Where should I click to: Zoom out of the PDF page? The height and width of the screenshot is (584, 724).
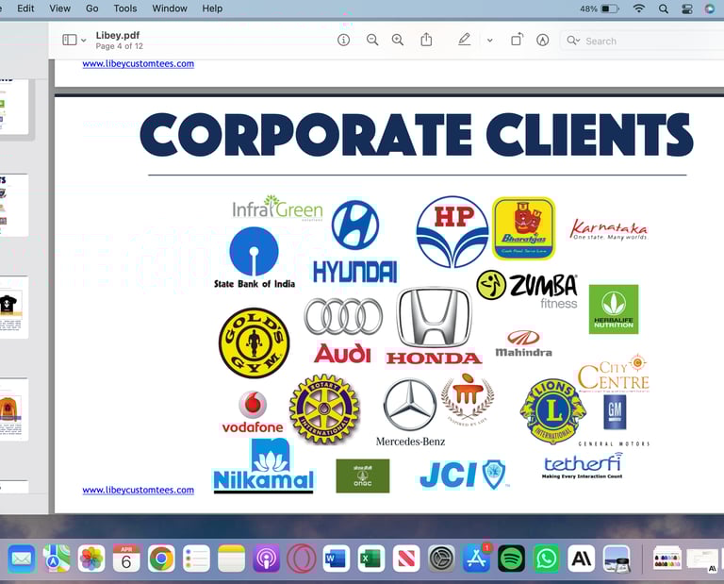[372, 41]
